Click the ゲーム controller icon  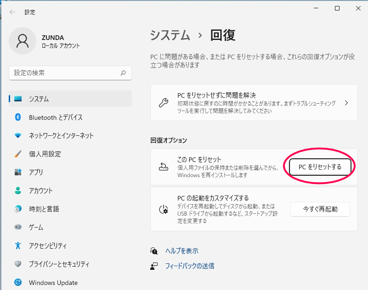coord(18,227)
